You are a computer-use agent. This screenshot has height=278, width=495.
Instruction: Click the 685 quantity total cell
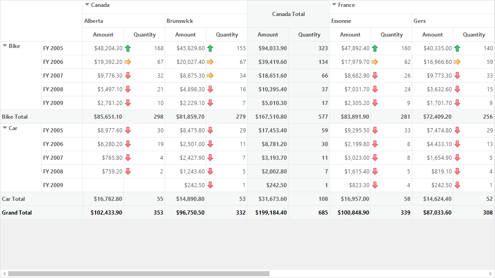309,213
